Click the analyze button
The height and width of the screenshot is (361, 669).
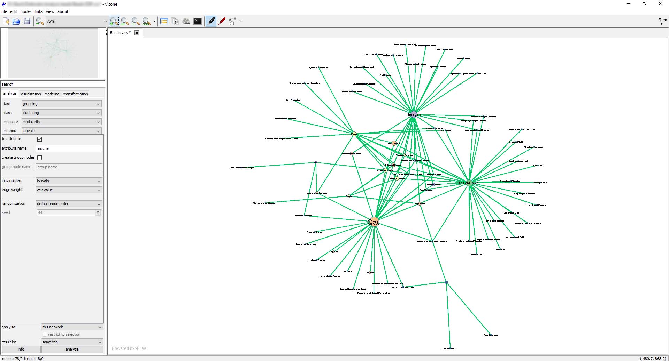[72, 349]
